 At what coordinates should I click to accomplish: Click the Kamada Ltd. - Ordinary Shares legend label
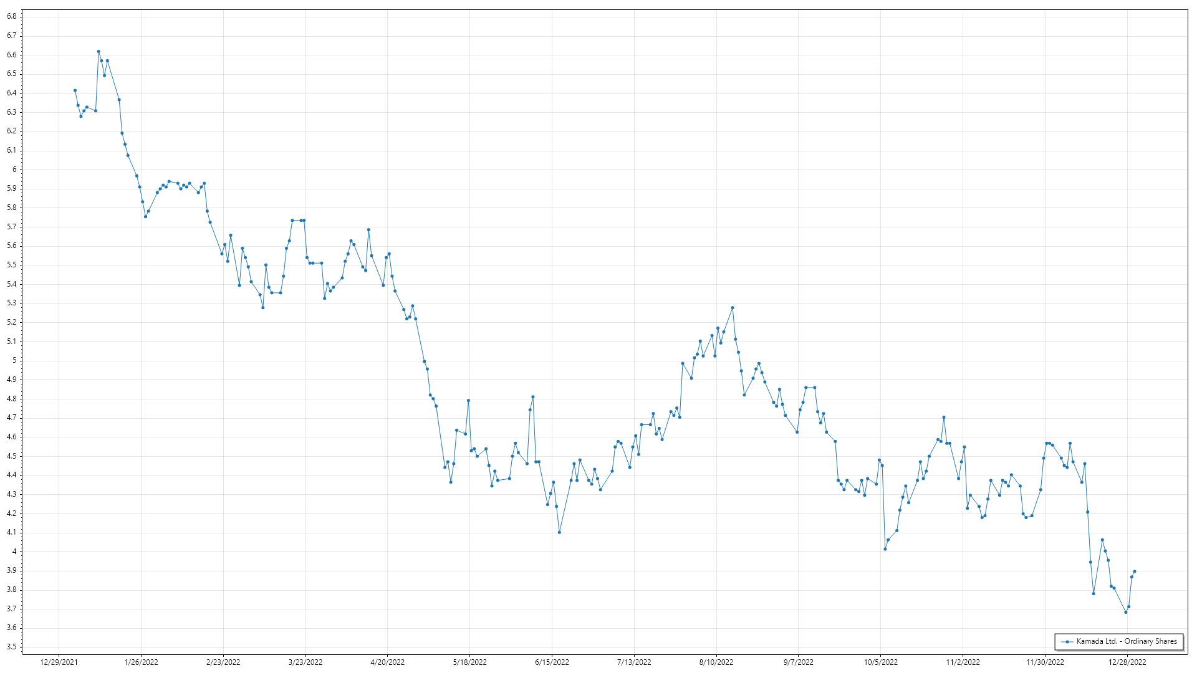[x=1127, y=641]
